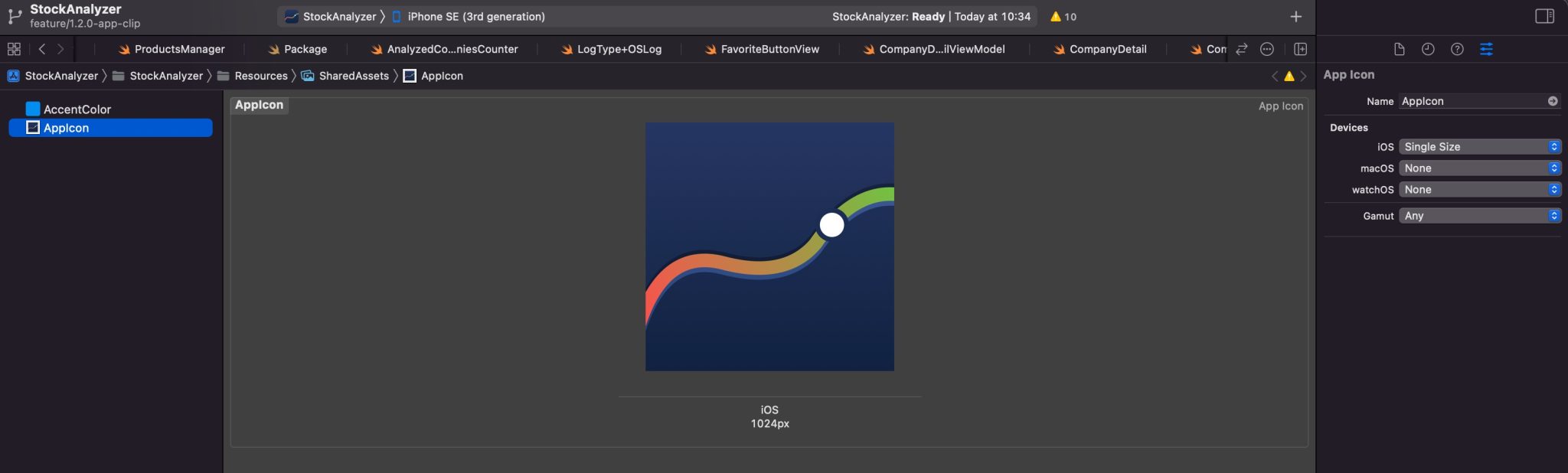This screenshot has width=1568, height=473.
Task: Click the Name field arrow button
Action: point(1553,101)
